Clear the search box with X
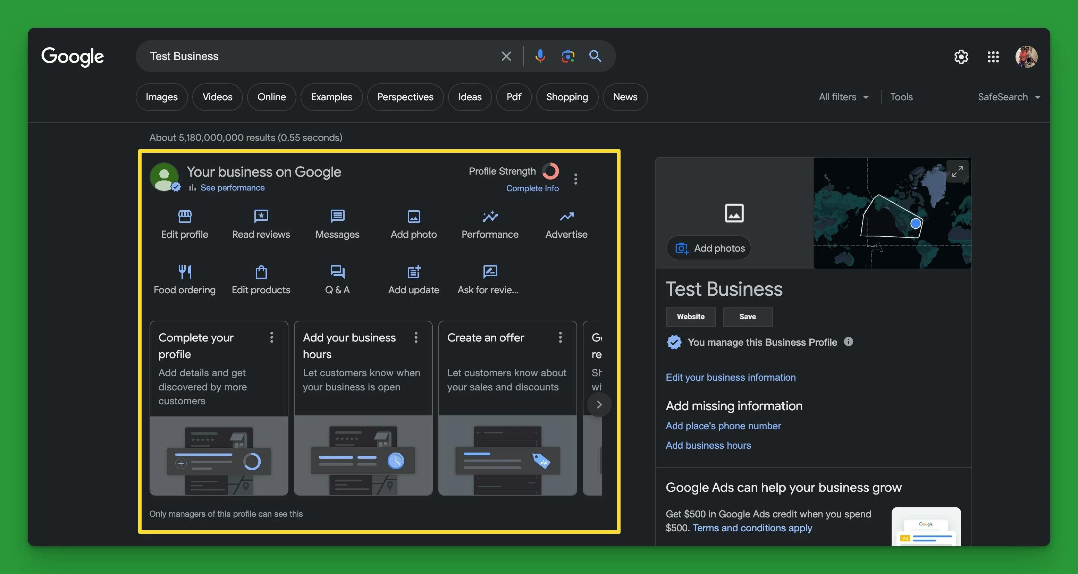Screen dimensions: 1078x574 click(506, 56)
